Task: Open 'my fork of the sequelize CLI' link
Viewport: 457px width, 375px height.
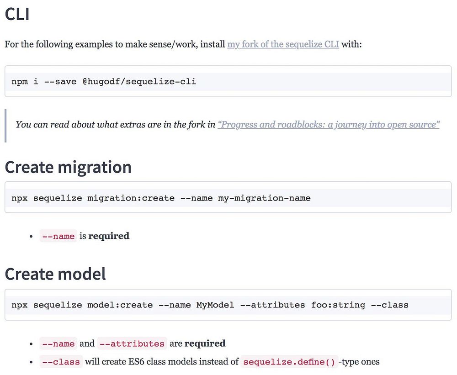Action: pos(283,44)
